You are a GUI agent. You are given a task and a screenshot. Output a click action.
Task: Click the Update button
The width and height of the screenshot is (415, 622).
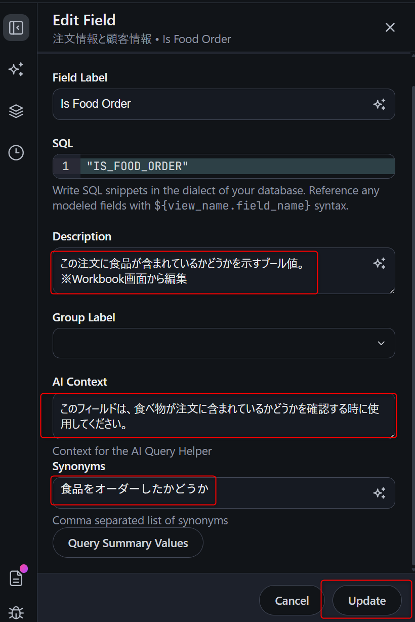367,601
